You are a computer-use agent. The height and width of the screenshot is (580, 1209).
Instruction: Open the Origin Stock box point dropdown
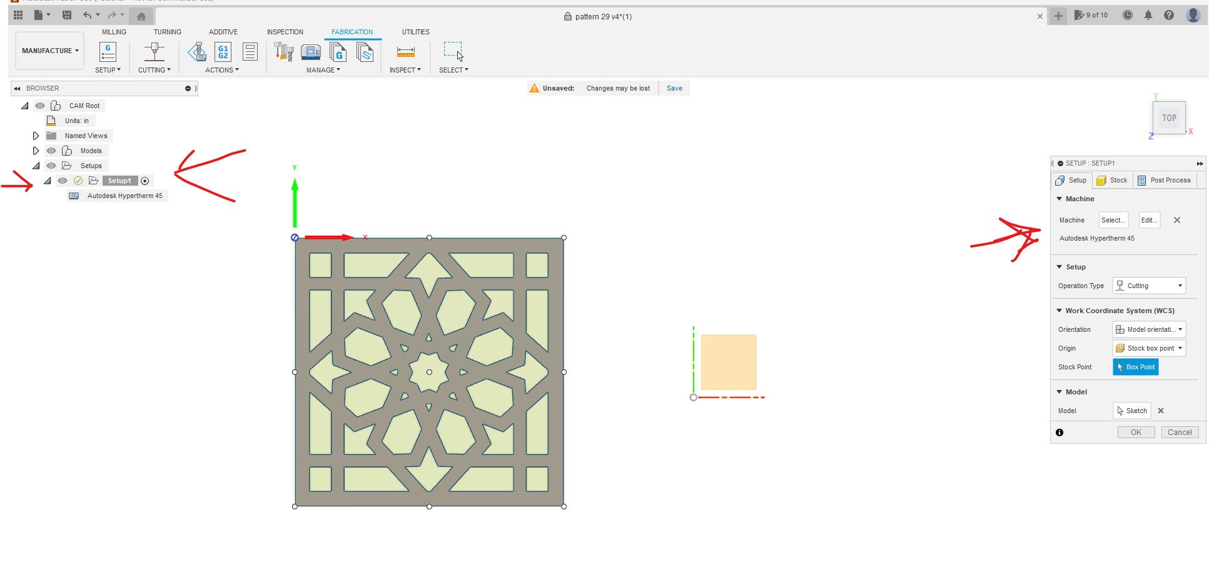click(x=1149, y=348)
